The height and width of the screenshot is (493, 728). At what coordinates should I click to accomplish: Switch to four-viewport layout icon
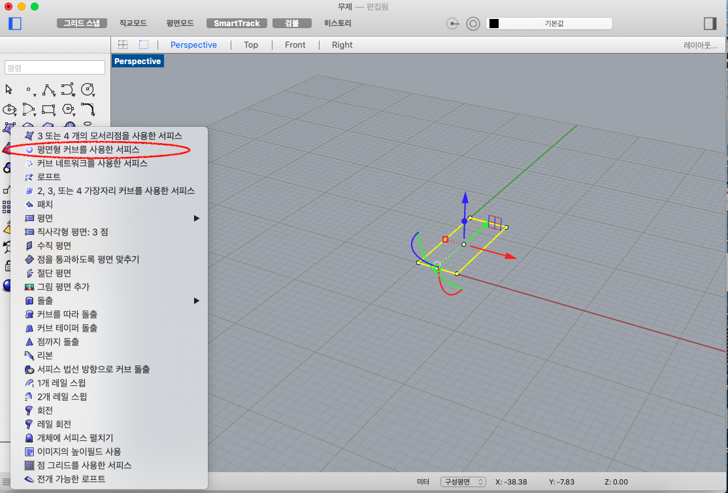click(123, 44)
